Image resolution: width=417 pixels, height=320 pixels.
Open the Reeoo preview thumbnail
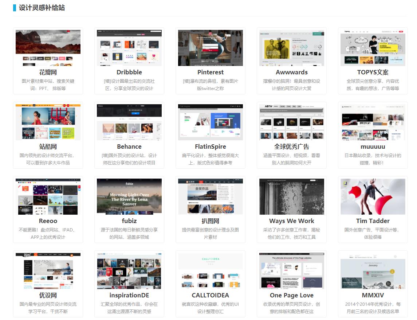[x=48, y=196]
